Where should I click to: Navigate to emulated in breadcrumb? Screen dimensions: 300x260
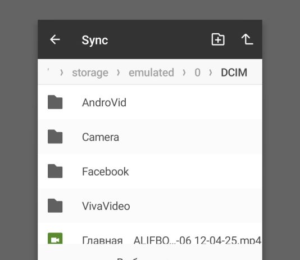tap(151, 73)
